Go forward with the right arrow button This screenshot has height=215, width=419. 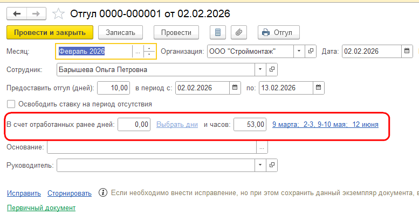coord(36,13)
